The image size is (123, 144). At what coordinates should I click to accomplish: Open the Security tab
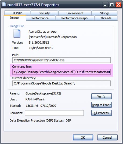(44, 13)
